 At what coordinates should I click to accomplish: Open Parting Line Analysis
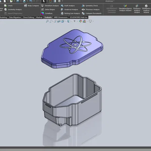coord(70,13)
